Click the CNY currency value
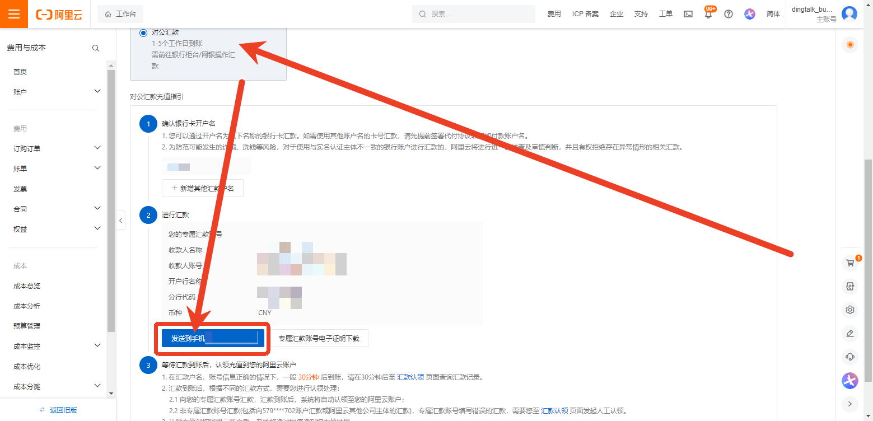The height and width of the screenshot is (421, 873). [x=264, y=313]
